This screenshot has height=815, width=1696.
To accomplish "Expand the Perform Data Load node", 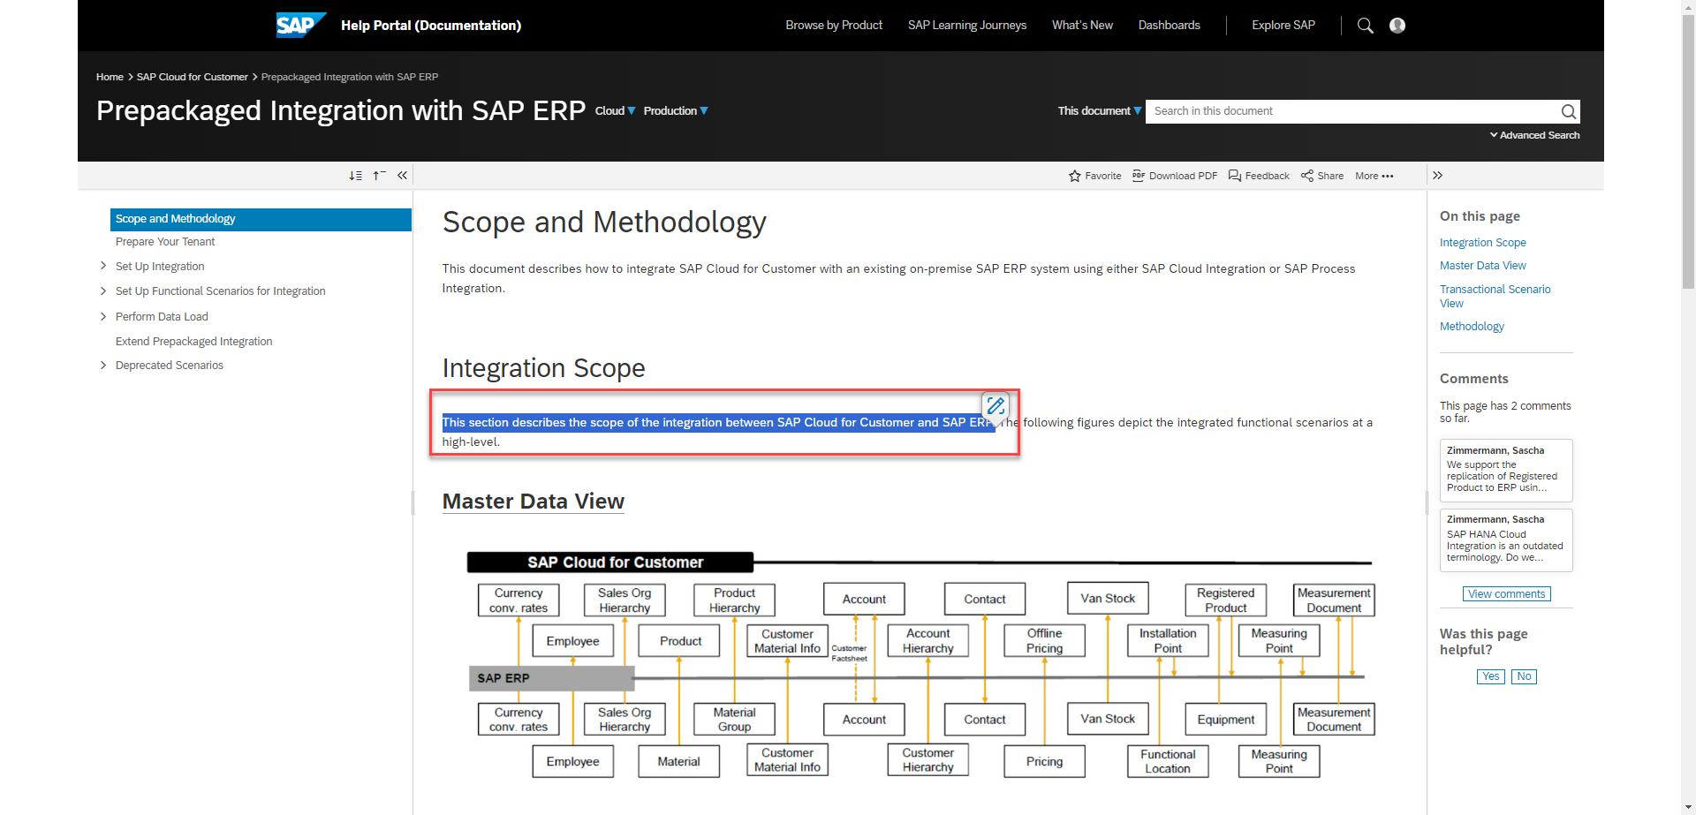I will pyautogui.click(x=103, y=316).
